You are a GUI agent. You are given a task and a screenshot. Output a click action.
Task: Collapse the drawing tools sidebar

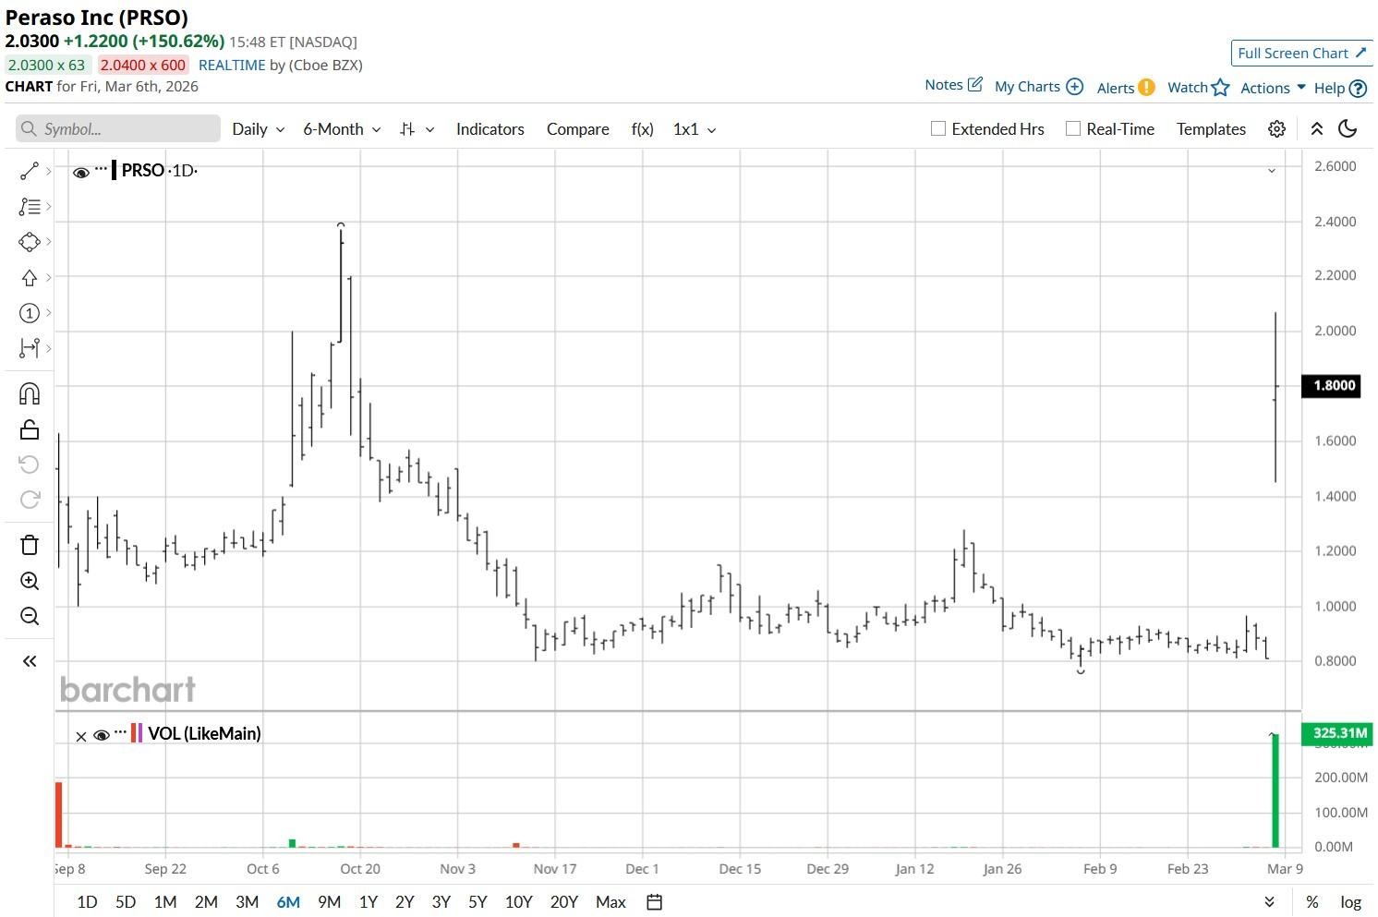point(30,661)
